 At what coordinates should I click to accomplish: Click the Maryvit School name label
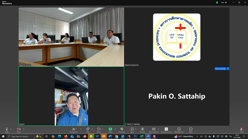coord(25,65)
